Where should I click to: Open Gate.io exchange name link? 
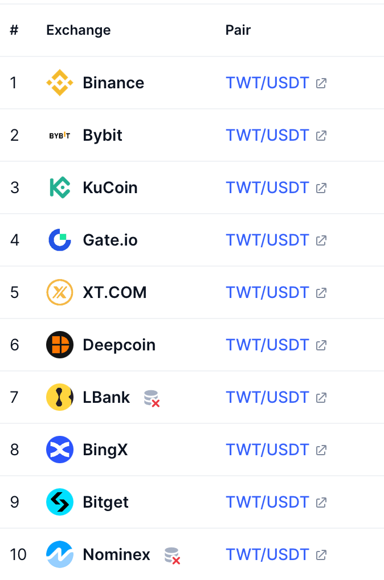110,240
